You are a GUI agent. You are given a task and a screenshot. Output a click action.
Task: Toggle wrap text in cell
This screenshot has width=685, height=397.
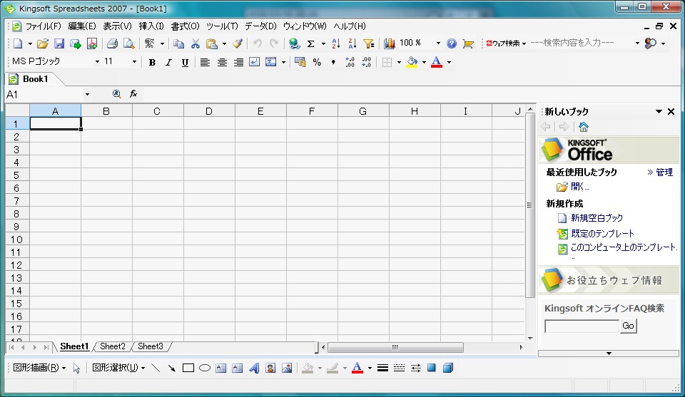[254, 62]
